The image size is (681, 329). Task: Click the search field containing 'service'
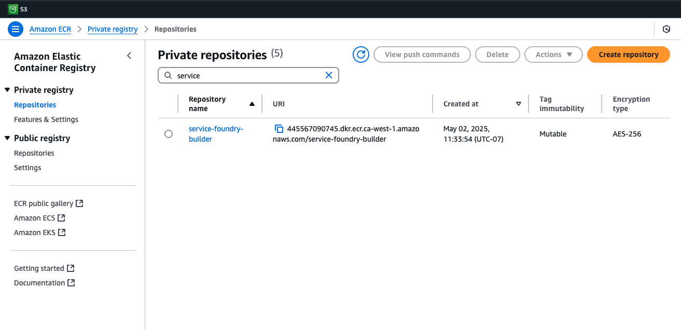pyautogui.click(x=248, y=75)
